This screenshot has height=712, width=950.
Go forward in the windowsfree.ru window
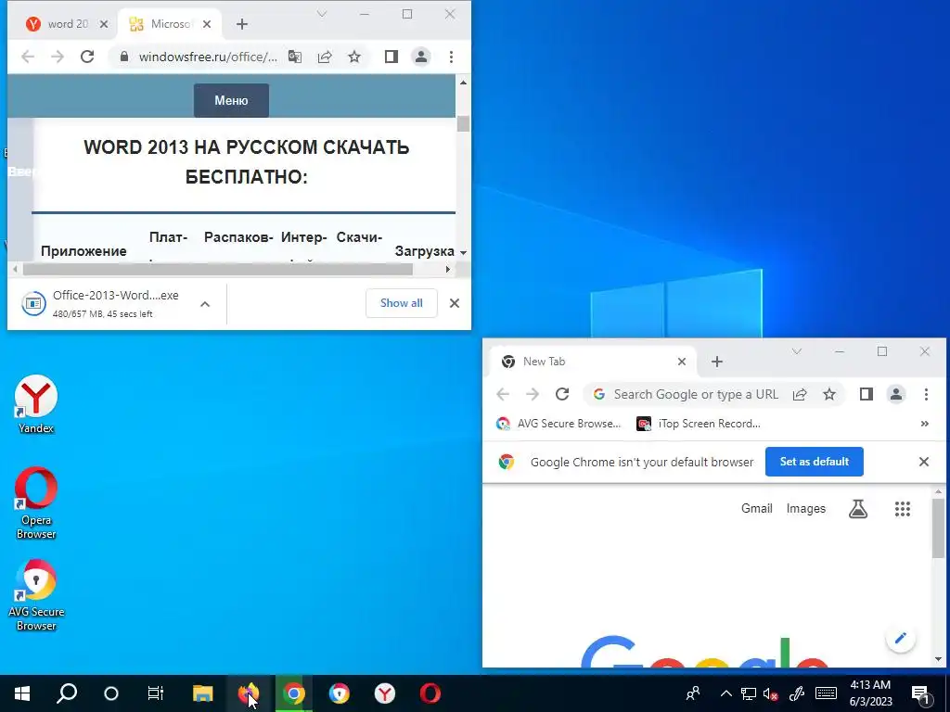pyautogui.click(x=58, y=57)
